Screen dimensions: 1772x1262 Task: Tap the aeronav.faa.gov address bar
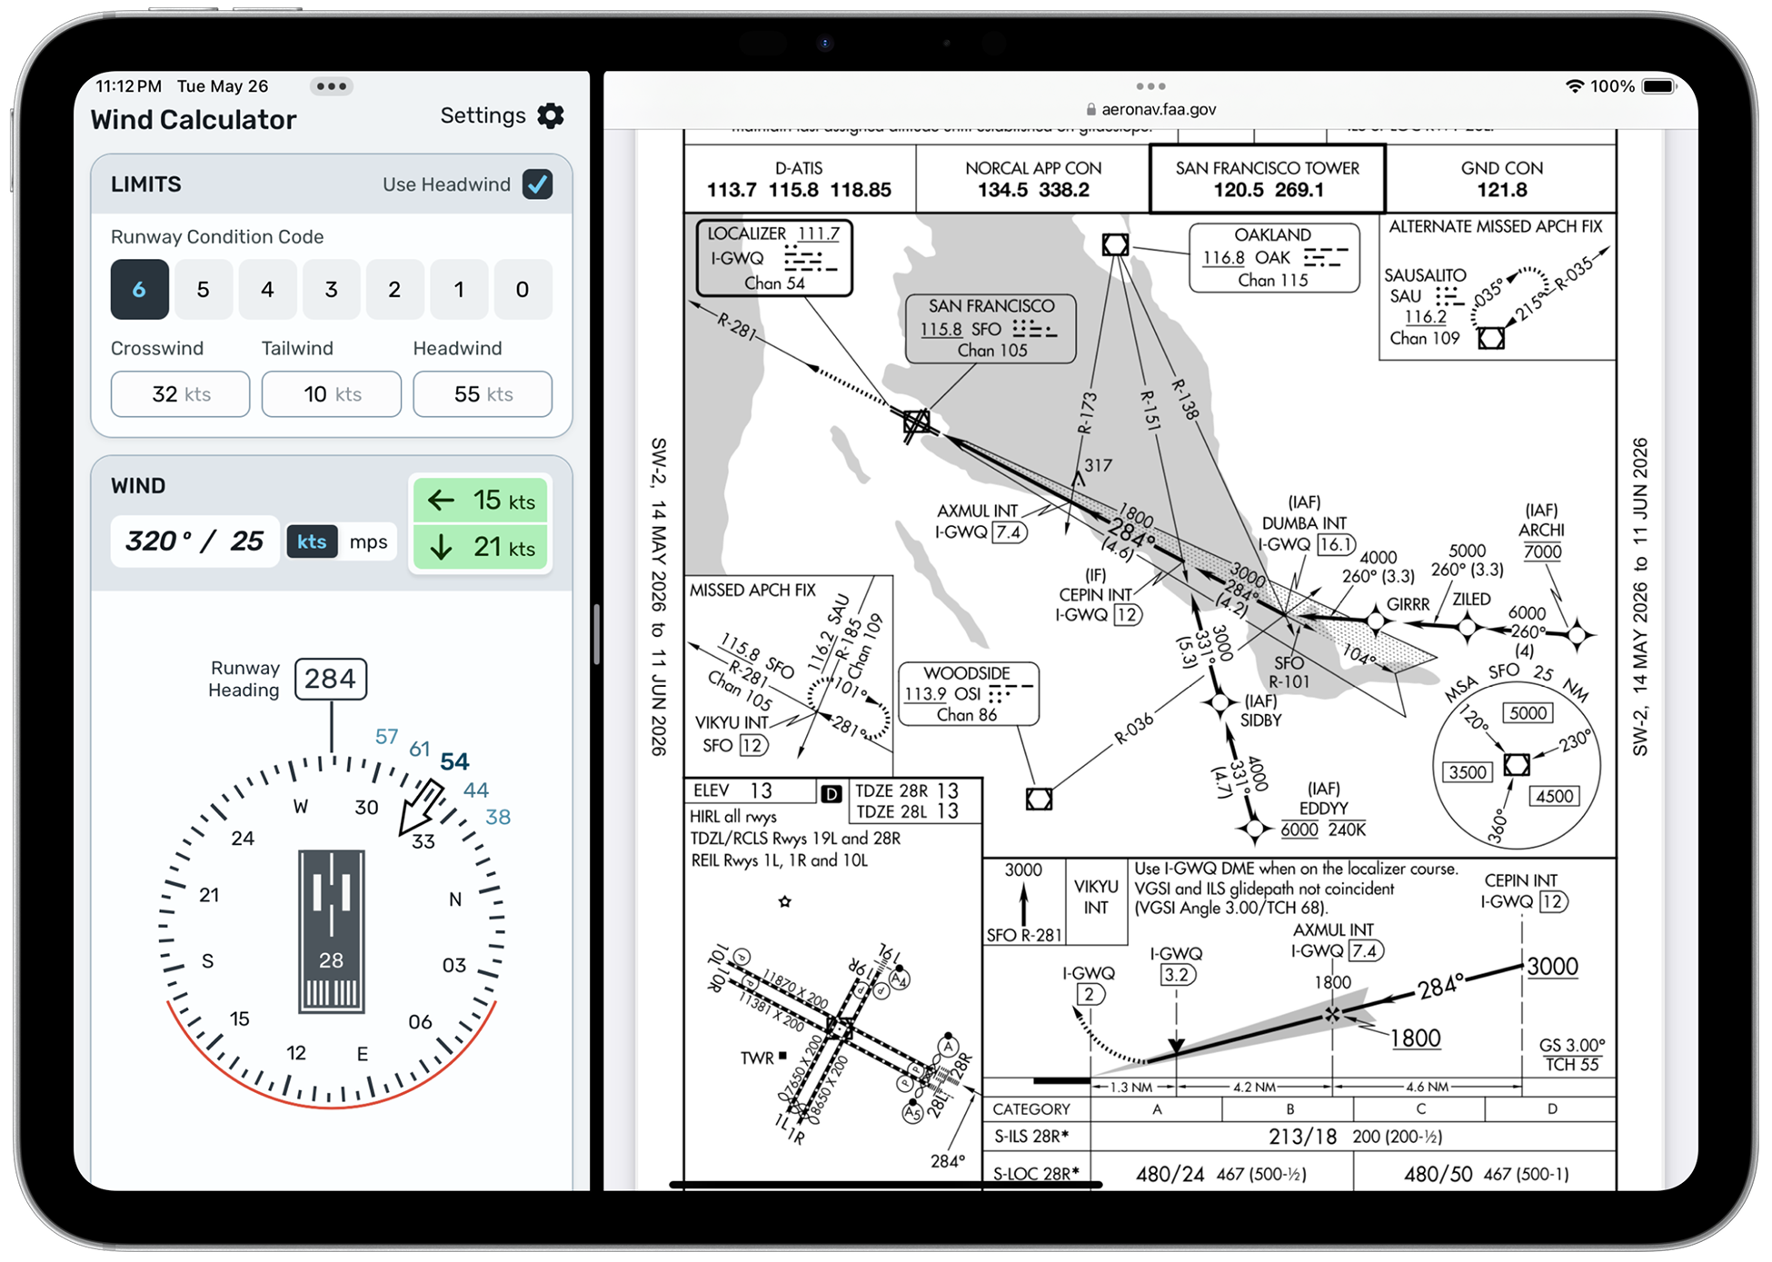(x=1150, y=109)
